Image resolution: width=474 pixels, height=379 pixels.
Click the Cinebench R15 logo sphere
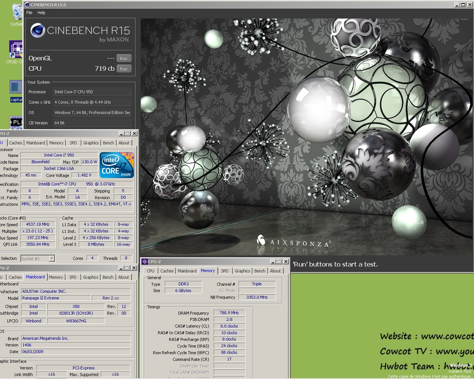pos(38,30)
